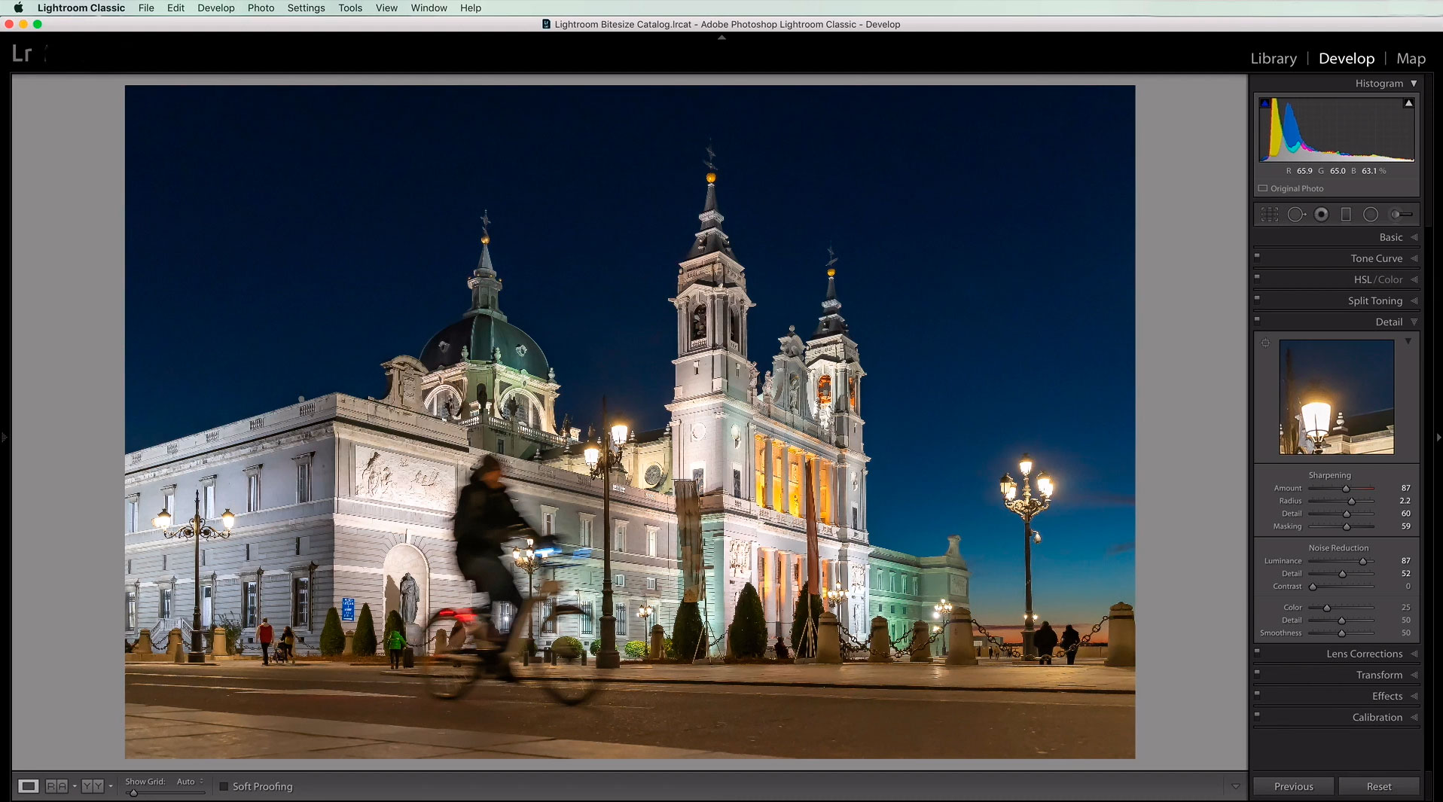Screen dimensions: 1443x802
Task: Open the Tools menu
Action: click(350, 8)
